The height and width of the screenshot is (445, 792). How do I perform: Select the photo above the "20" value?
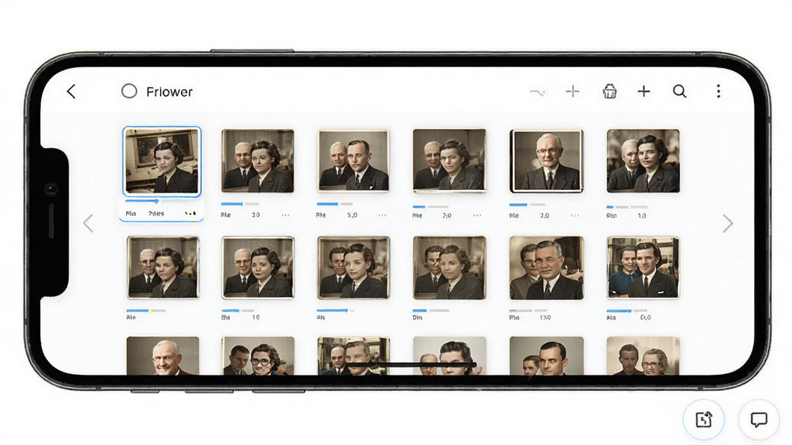pyautogui.click(x=258, y=161)
